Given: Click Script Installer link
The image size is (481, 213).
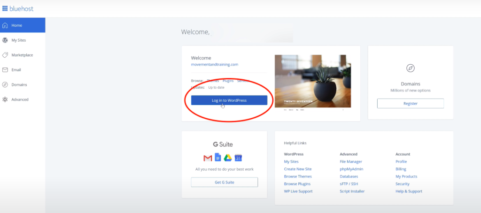Looking at the screenshot, I should (352, 191).
